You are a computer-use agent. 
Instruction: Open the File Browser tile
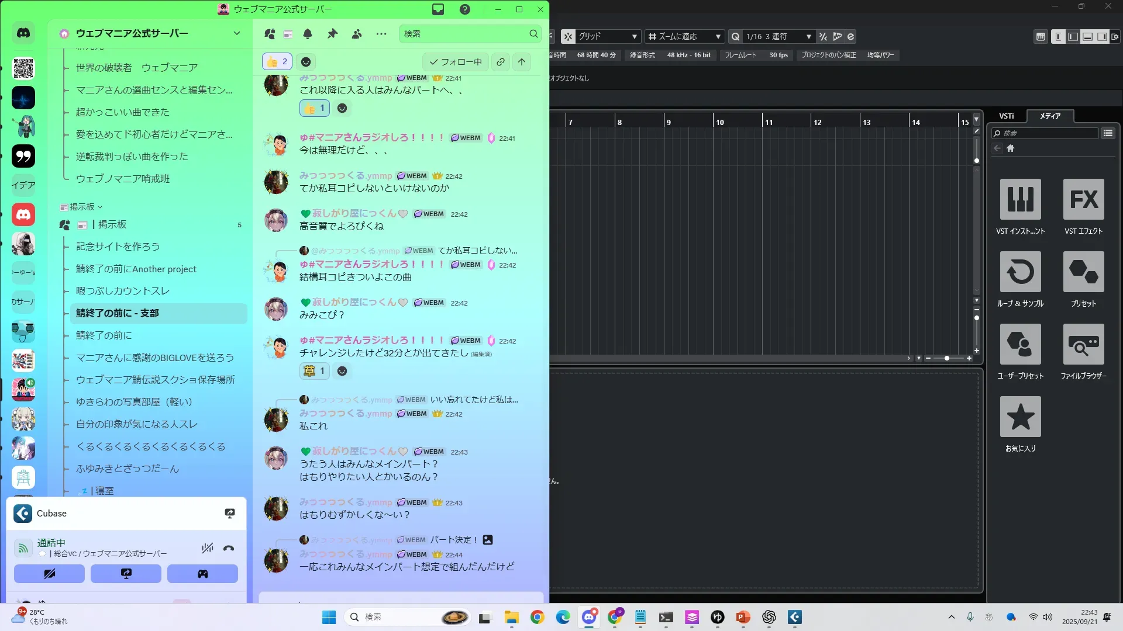(x=1083, y=345)
